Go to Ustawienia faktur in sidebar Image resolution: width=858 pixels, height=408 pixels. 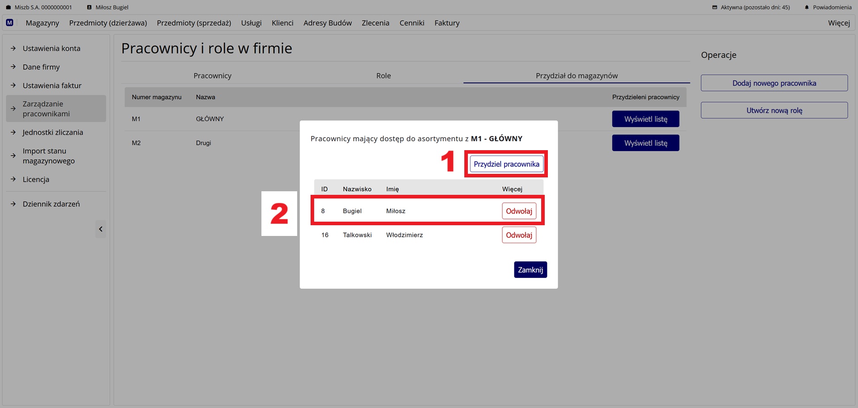52,85
